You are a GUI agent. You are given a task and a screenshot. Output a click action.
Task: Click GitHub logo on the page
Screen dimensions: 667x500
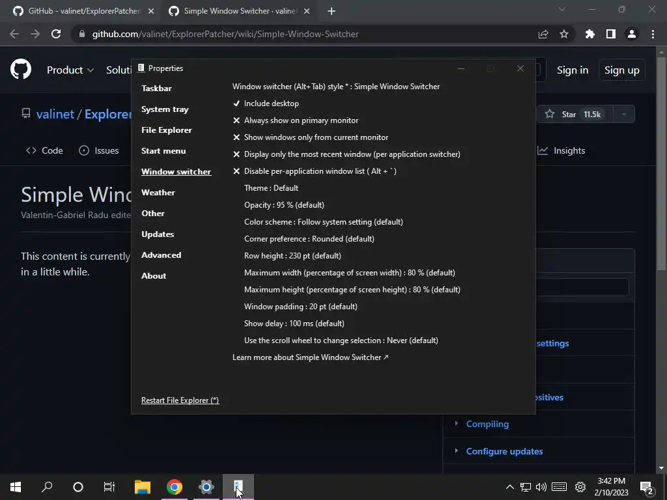point(20,69)
